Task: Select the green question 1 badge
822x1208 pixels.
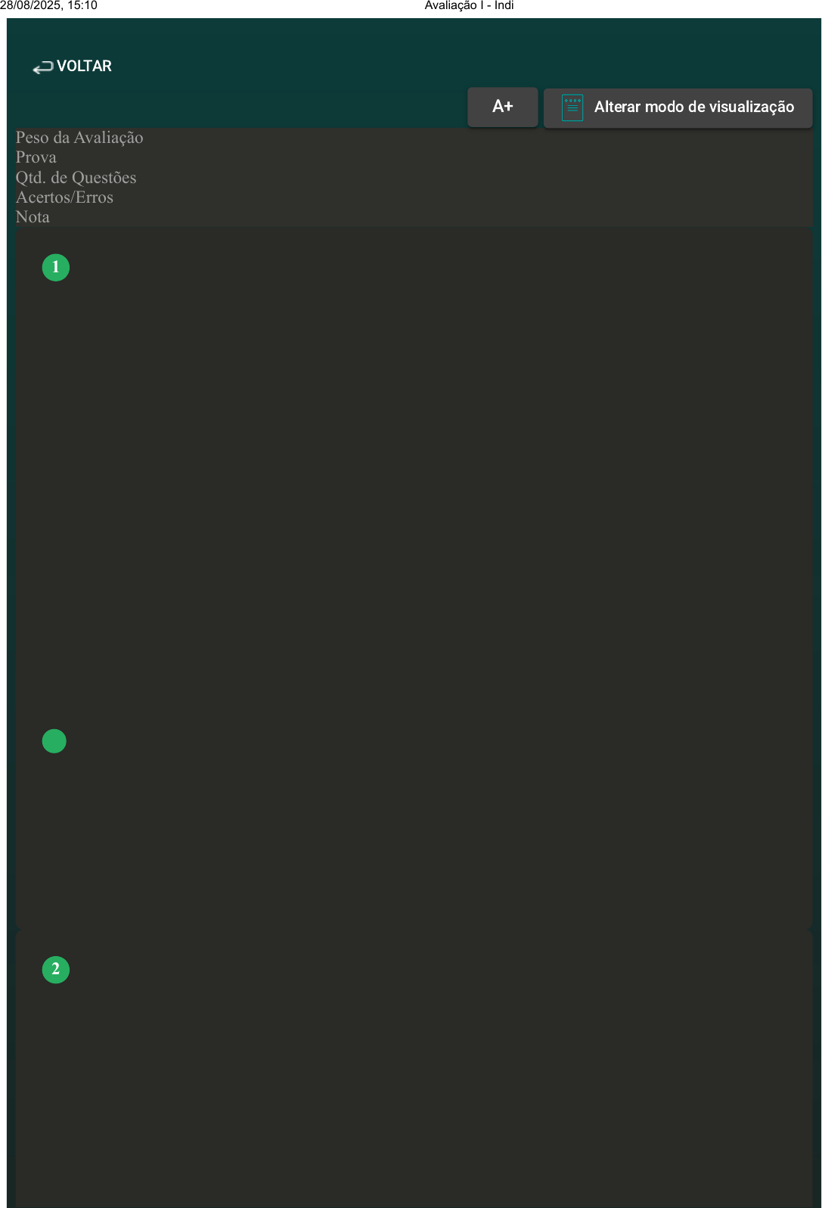Action: 56,268
